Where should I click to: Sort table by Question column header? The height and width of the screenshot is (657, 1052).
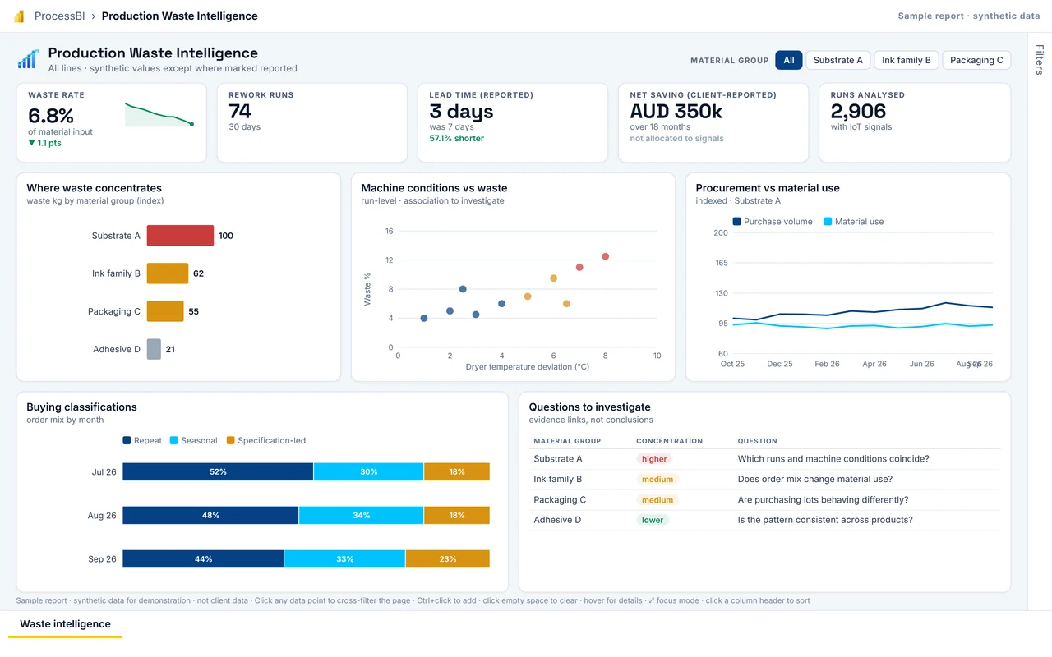[x=757, y=441]
